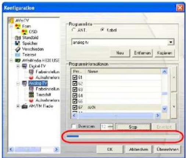Toggle the checkbox for program 67 AXN
The height and width of the screenshot is (158, 186).
75,107
